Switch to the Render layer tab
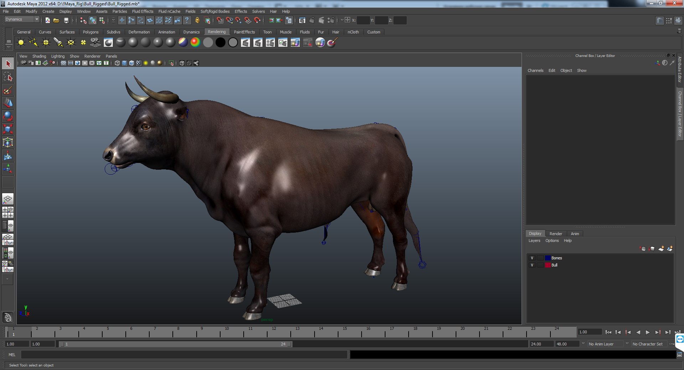Screen dimensions: 684x370 pos(555,234)
